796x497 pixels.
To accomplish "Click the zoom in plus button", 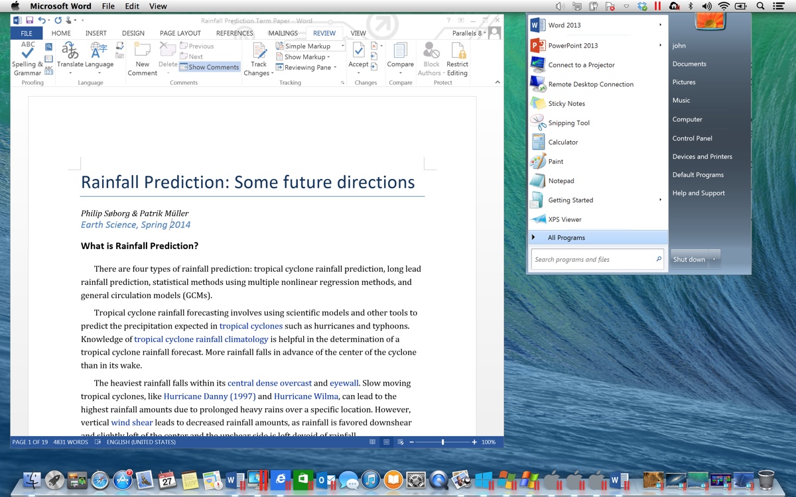I will click(x=474, y=442).
